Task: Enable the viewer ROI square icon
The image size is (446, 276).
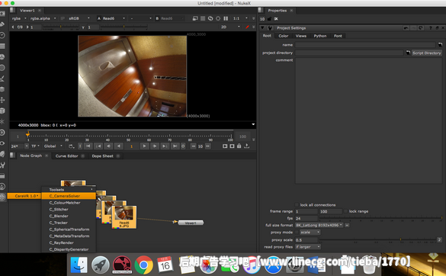Action: click(x=203, y=18)
